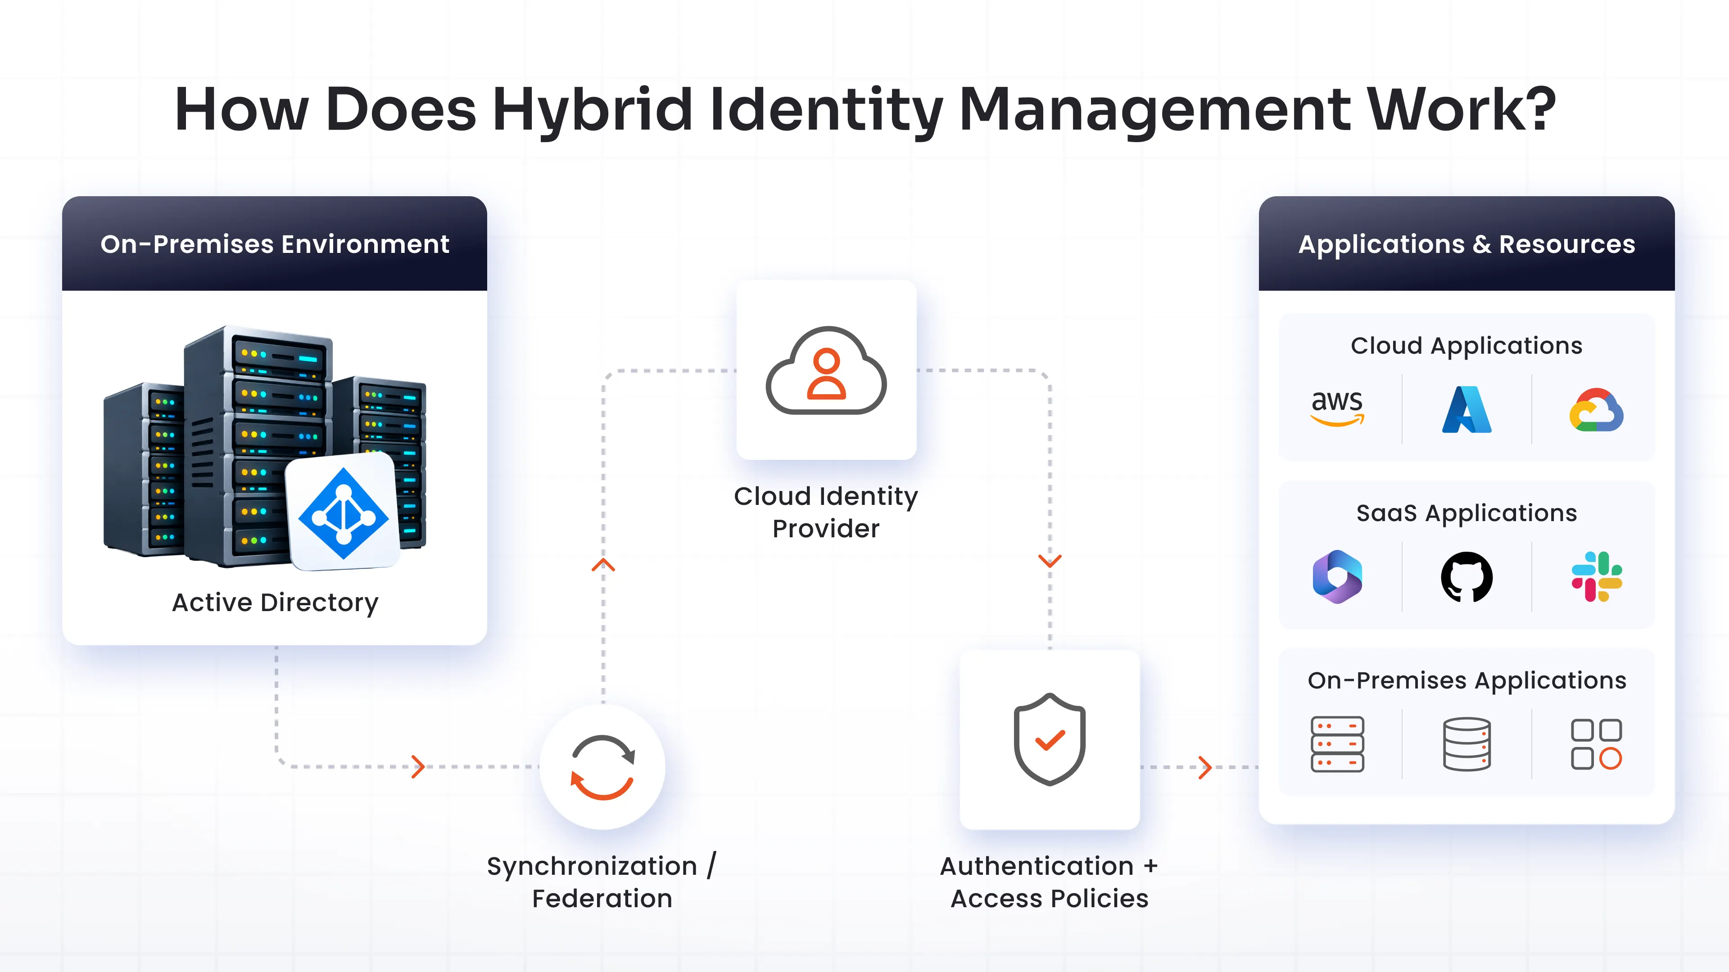
Task: Click the server rack icon under On-Premises Applications
Action: click(x=1337, y=745)
